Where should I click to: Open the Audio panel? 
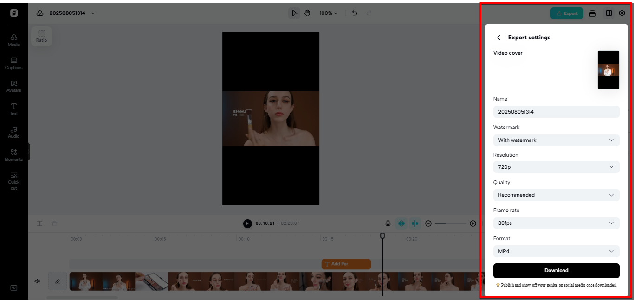pos(13,132)
